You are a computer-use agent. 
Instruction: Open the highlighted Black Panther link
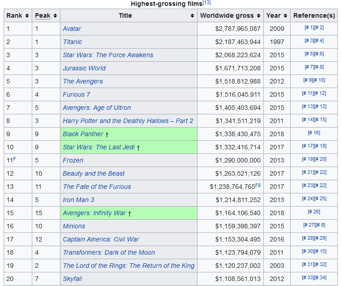pos(83,134)
